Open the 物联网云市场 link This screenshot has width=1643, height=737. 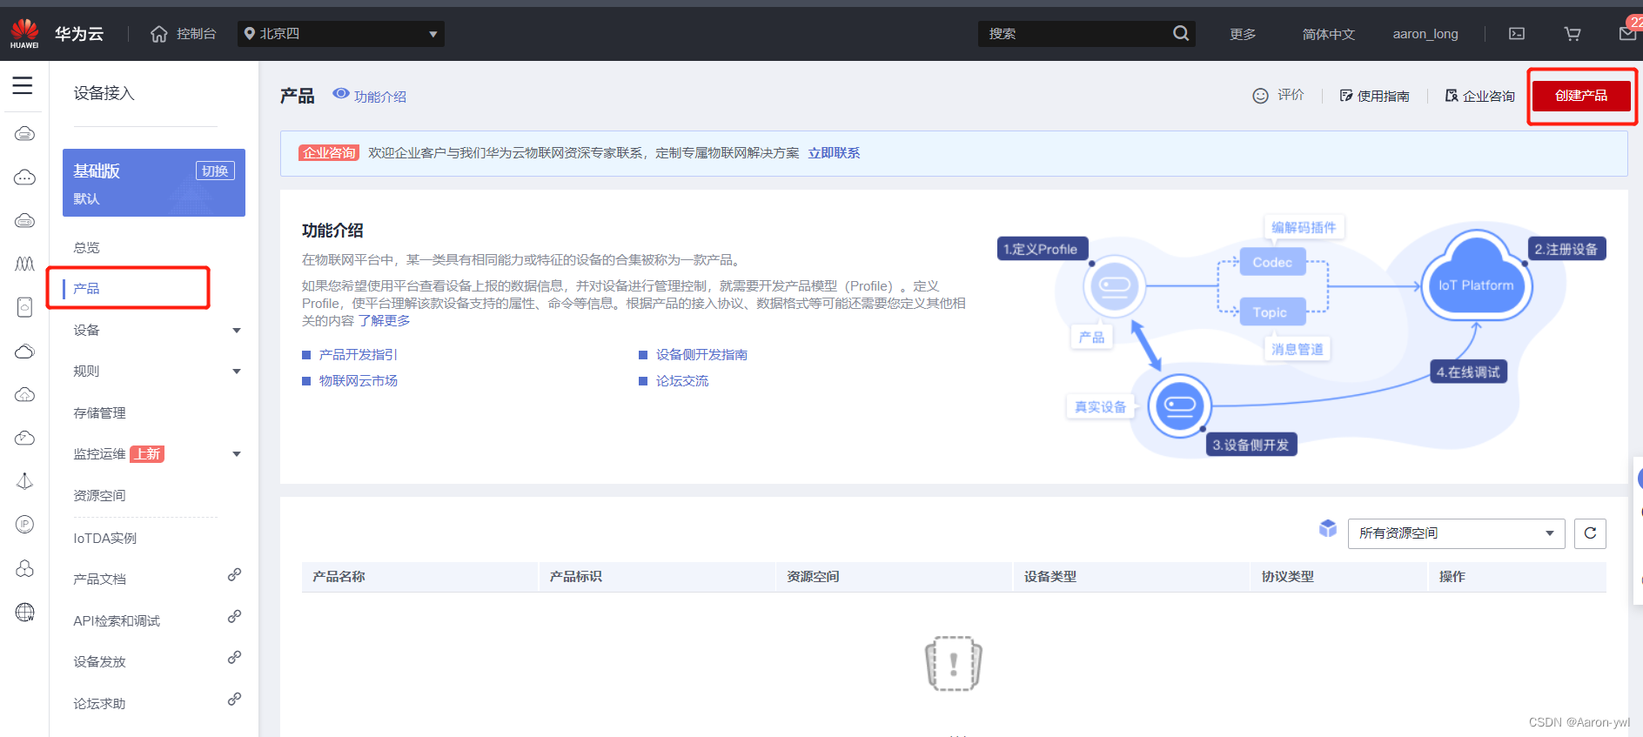pyautogui.click(x=358, y=381)
